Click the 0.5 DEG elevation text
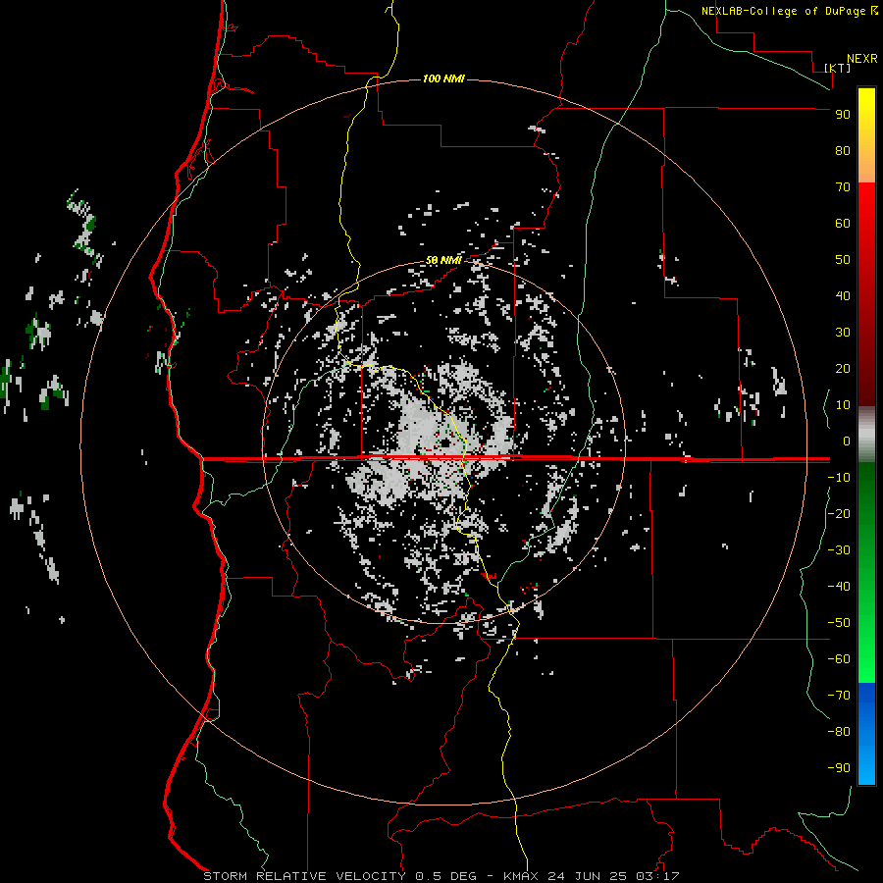The height and width of the screenshot is (883, 883). 445,876
